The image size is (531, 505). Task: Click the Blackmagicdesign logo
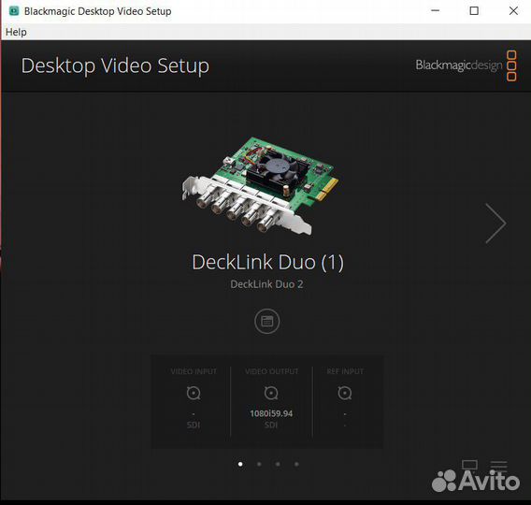point(466,65)
